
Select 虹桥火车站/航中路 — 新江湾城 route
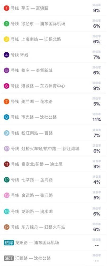point(50,149)
